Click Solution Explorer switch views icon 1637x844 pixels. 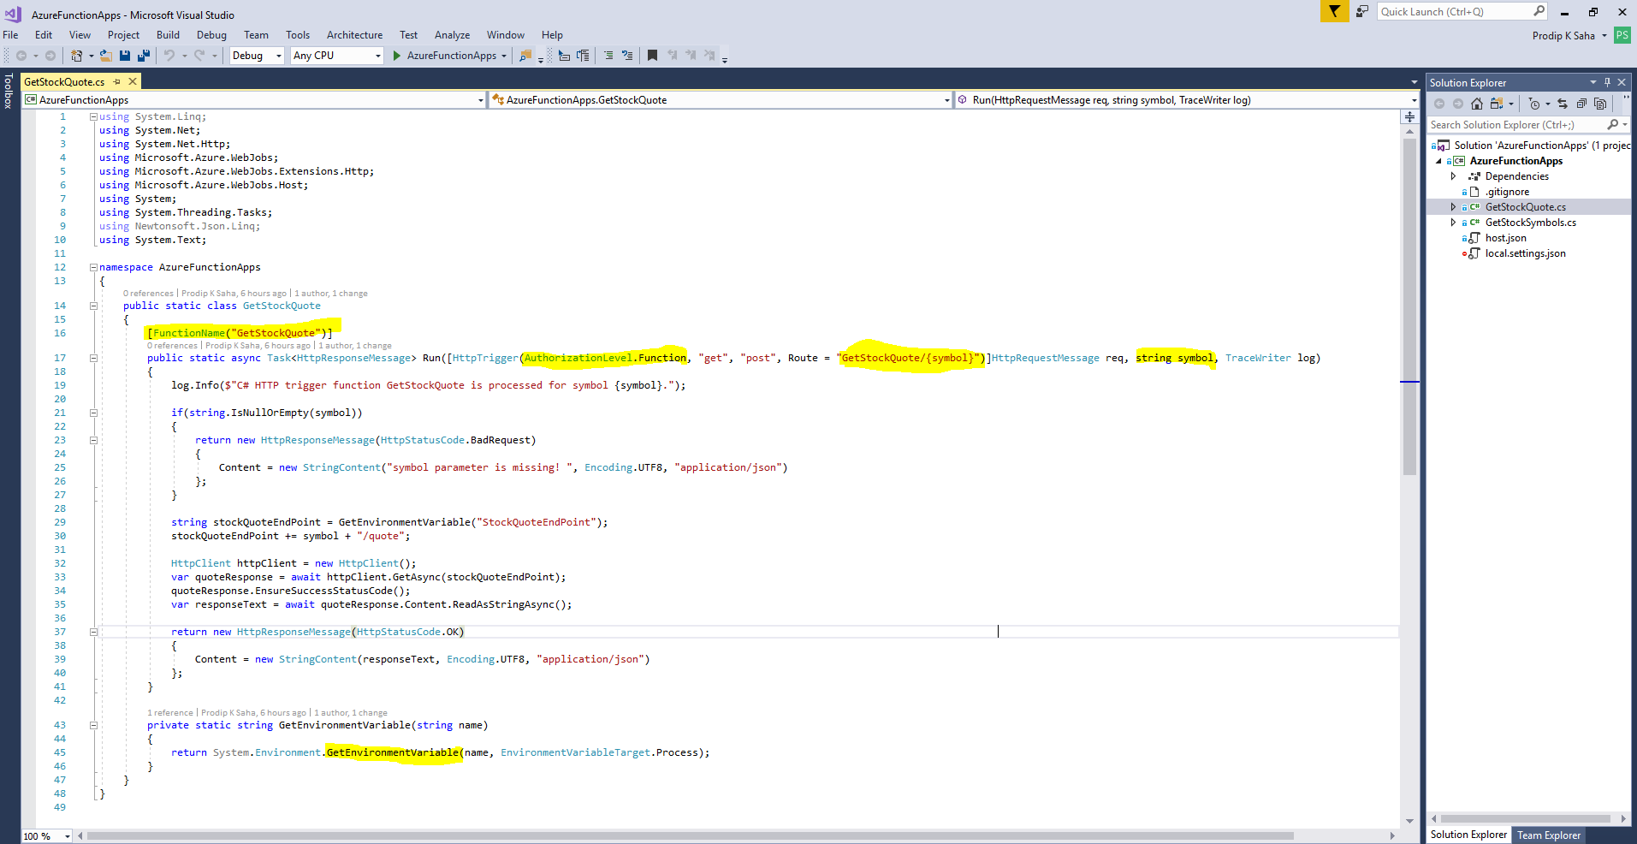[x=1496, y=104]
